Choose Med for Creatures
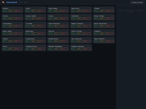146x109 pixels. pos(81,18)
